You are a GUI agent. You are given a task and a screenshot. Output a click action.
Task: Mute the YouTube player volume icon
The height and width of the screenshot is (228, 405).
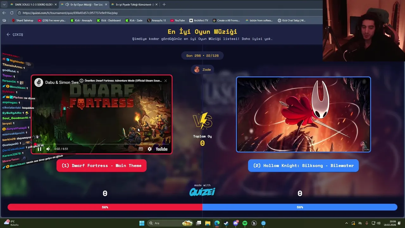pos(48,149)
